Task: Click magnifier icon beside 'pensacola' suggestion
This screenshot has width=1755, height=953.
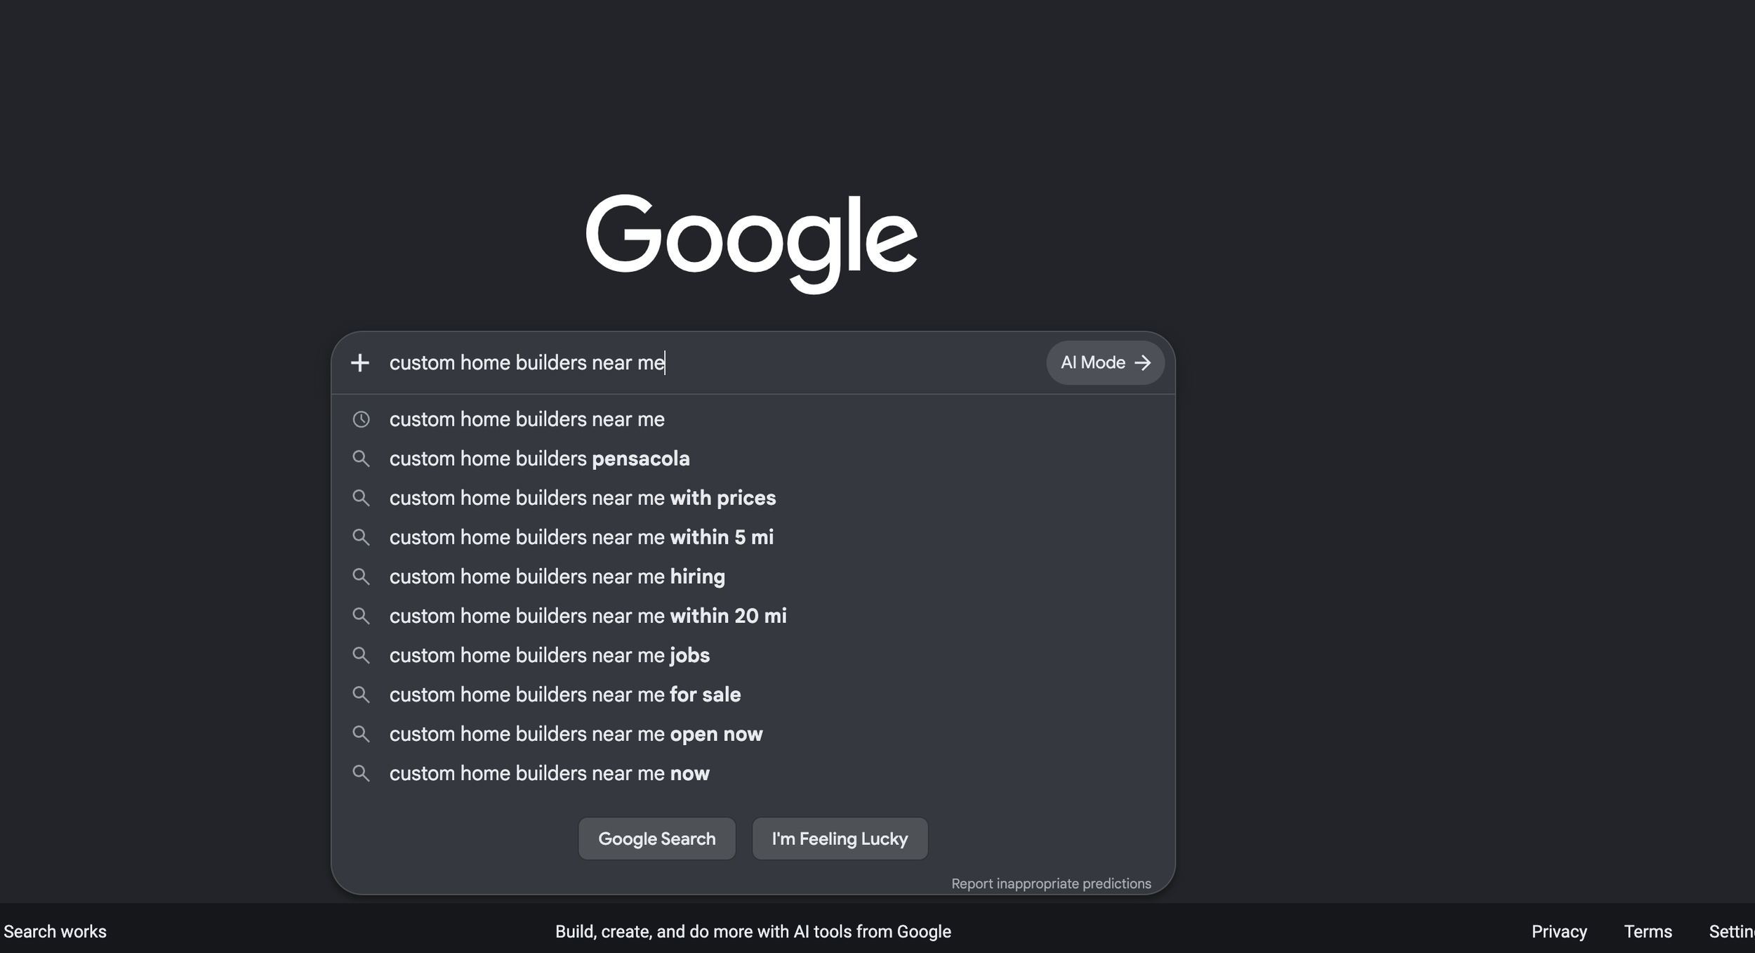Action: [361, 459]
